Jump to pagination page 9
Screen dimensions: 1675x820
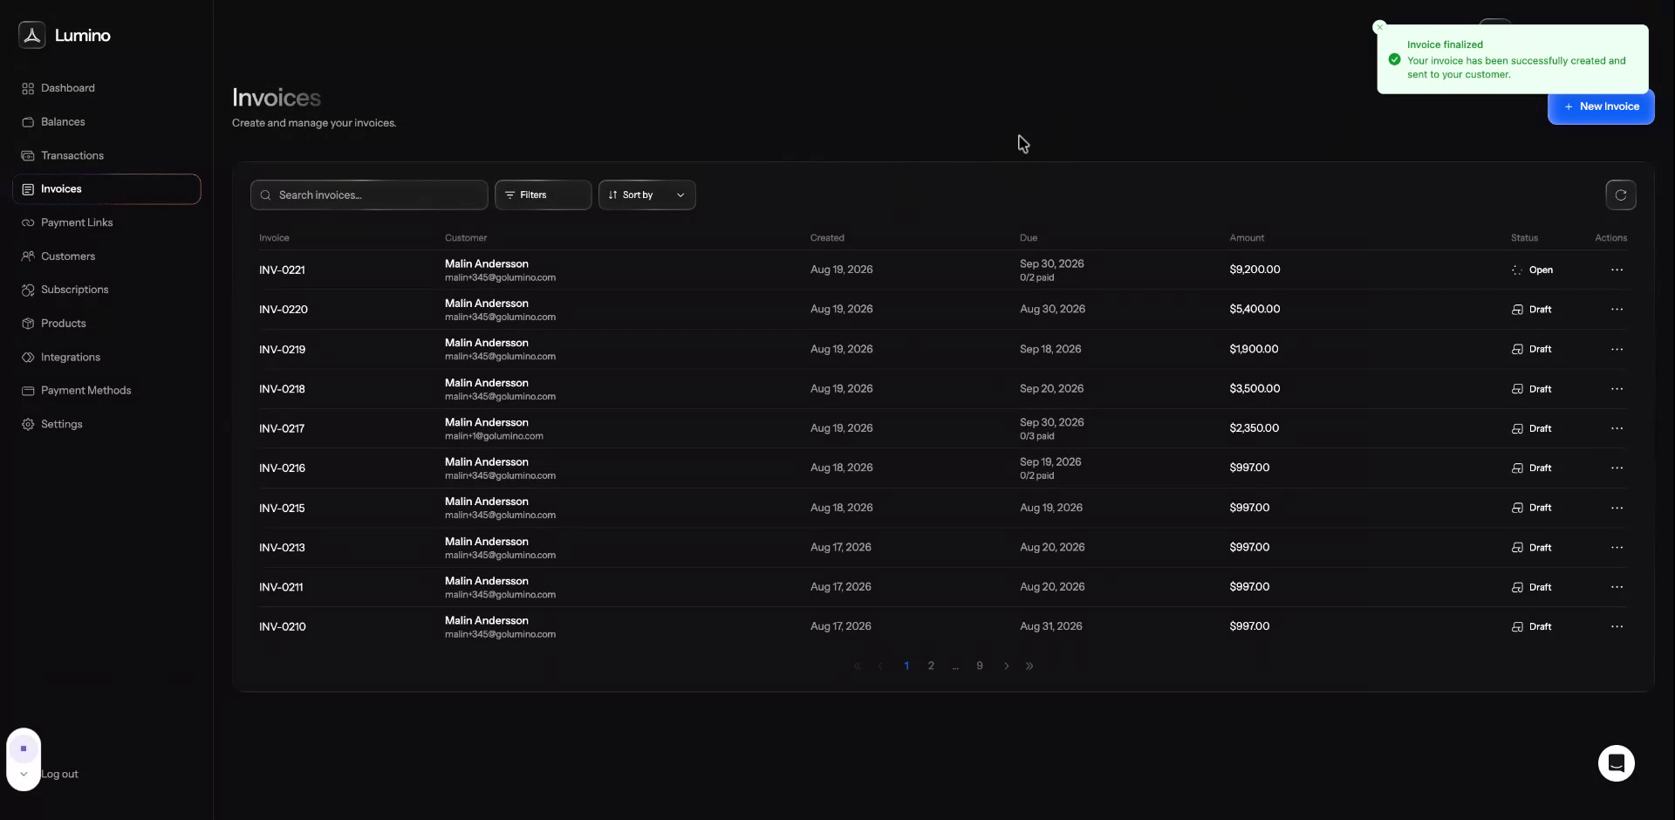tap(980, 666)
